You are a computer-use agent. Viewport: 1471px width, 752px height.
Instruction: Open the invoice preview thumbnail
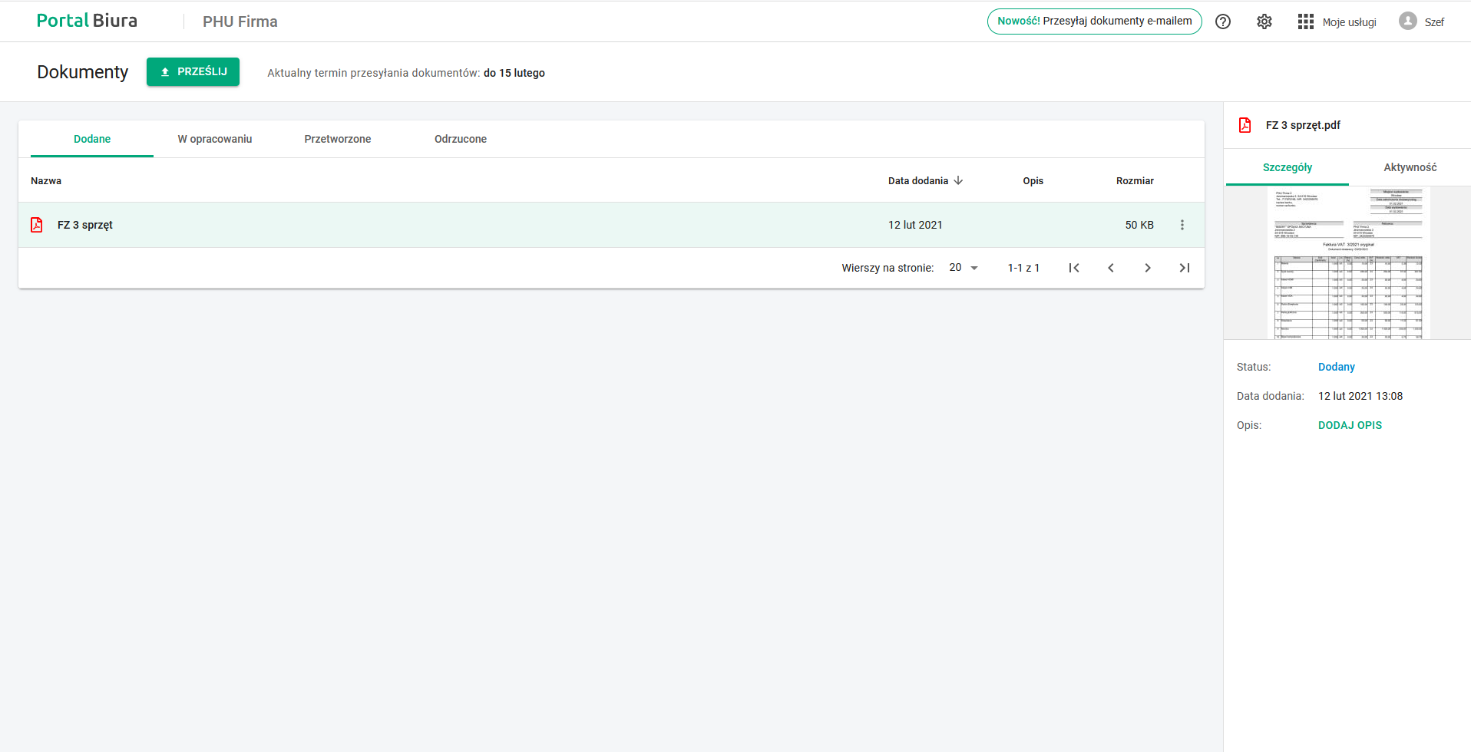[1348, 262]
